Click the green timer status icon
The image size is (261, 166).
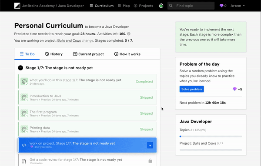click(x=161, y=6)
